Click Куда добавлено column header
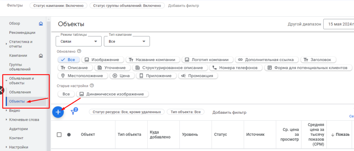354x151 pixels. pyautogui.click(x=160, y=134)
